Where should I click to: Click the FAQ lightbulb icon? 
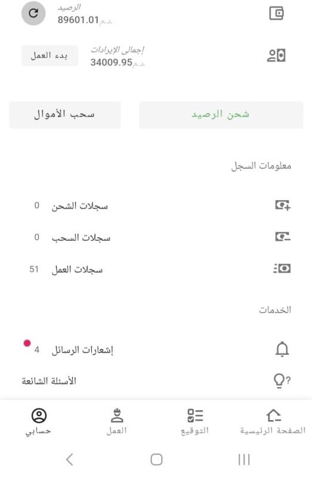point(282,381)
